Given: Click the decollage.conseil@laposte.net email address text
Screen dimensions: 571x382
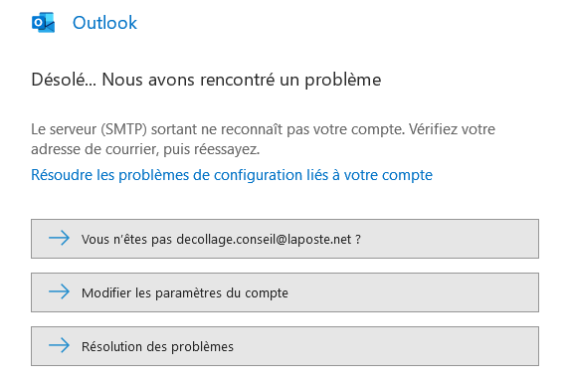Looking at the screenshot, I should (x=264, y=240).
